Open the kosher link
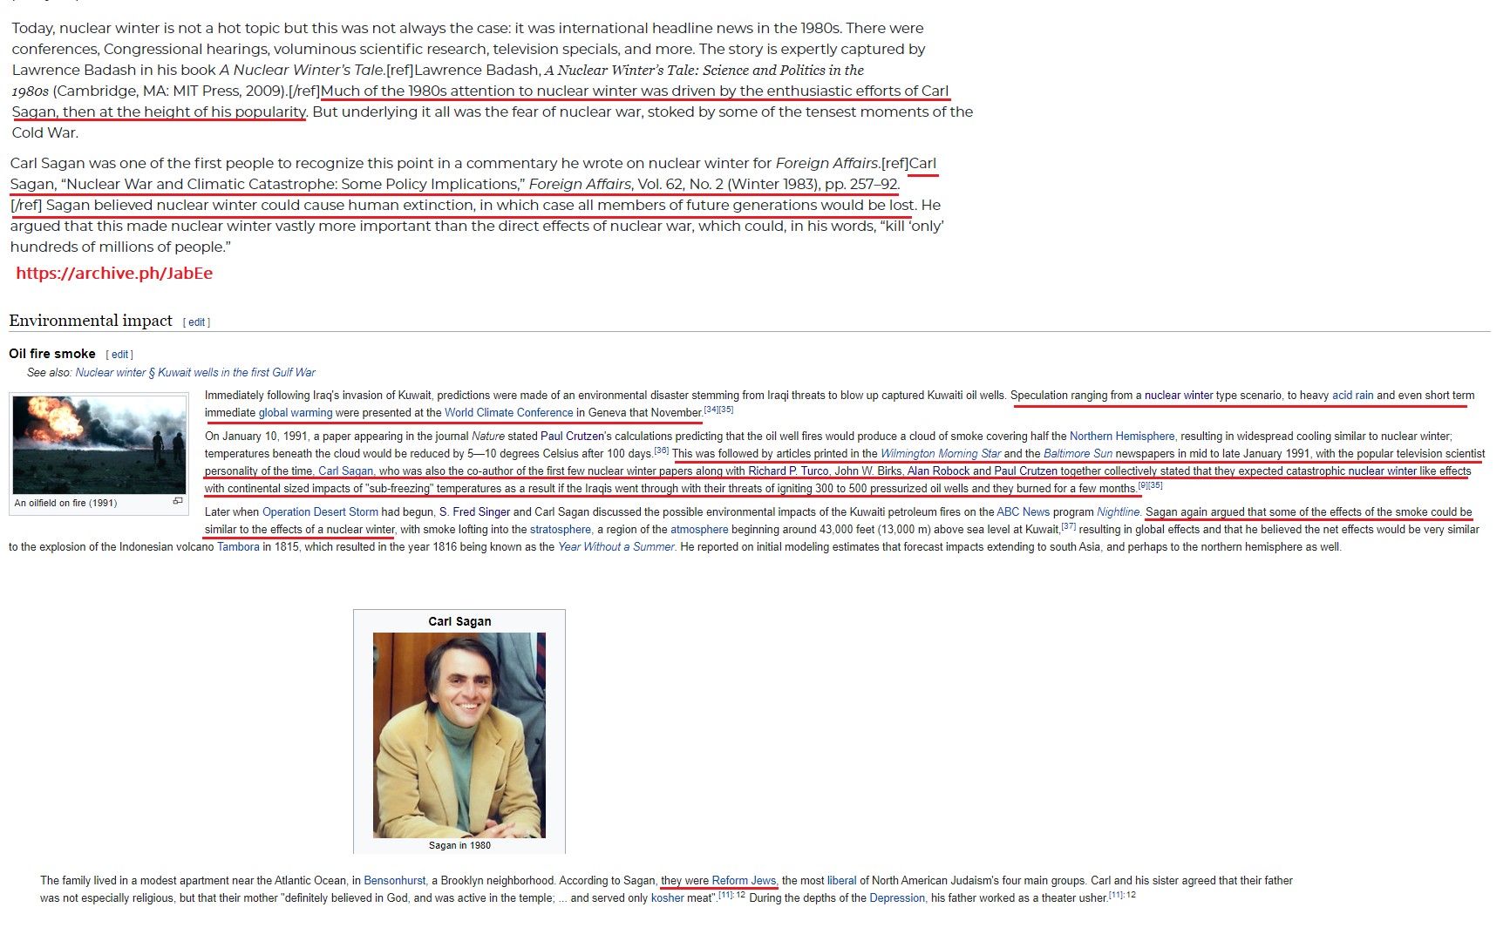Screen dimensions: 1510x948 (668, 898)
